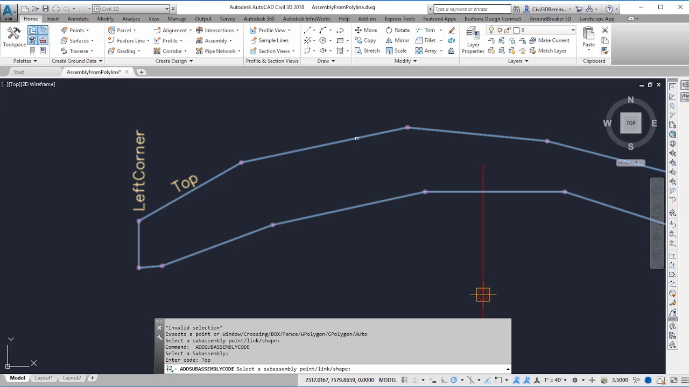
Task: Open the Analyze ribbon tab
Action: pos(131,19)
